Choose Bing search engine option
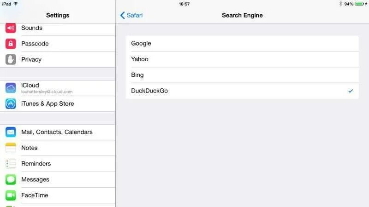 pos(242,75)
